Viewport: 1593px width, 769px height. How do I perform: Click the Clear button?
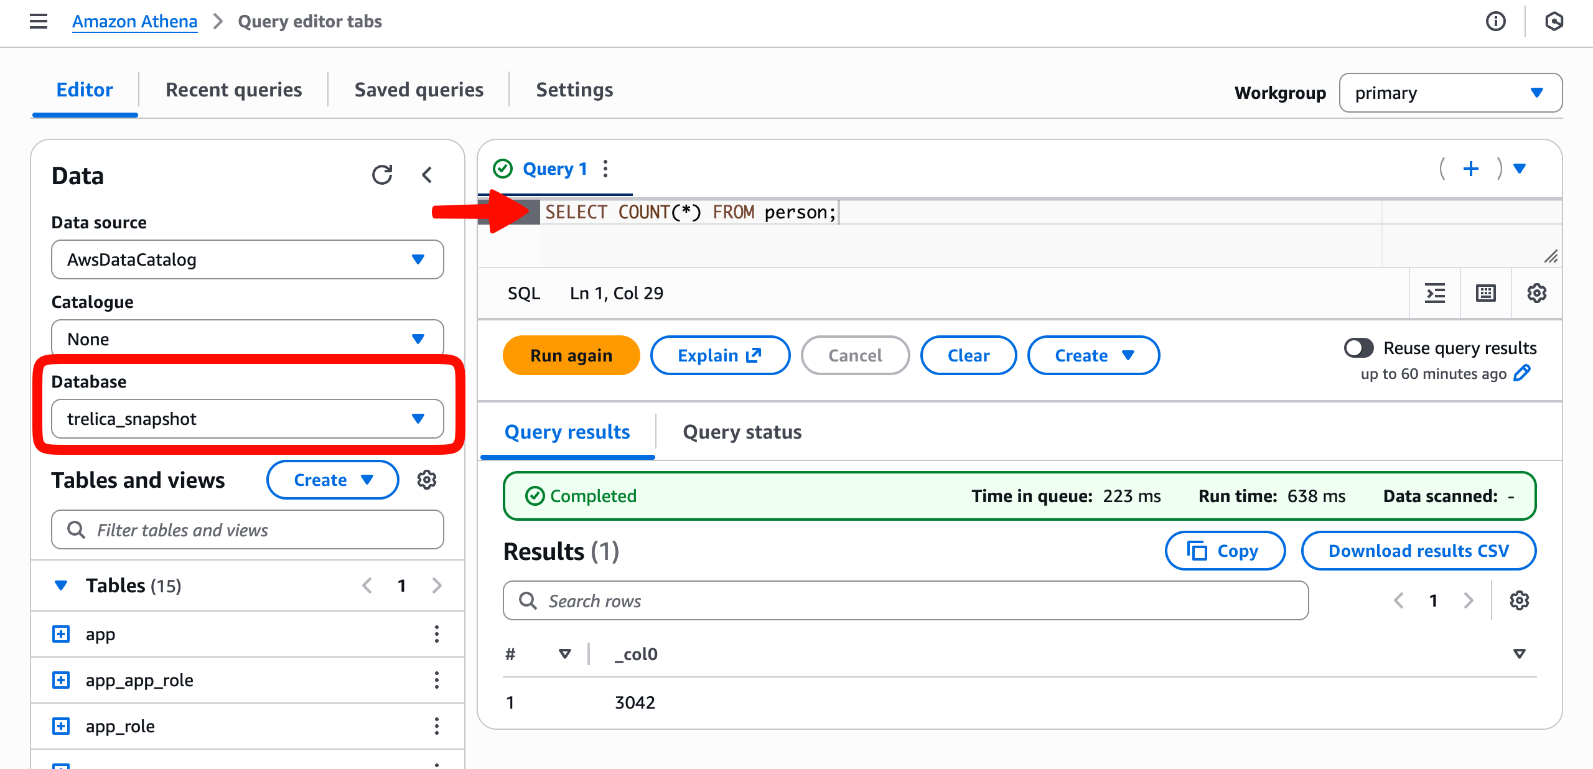(x=968, y=355)
